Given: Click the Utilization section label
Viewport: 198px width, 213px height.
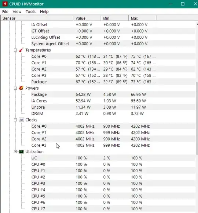Looking at the screenshot, I should click(x=34, y=152).
